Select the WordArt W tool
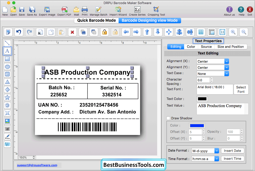Screen dimensions: 255x171 pos(7,144)
